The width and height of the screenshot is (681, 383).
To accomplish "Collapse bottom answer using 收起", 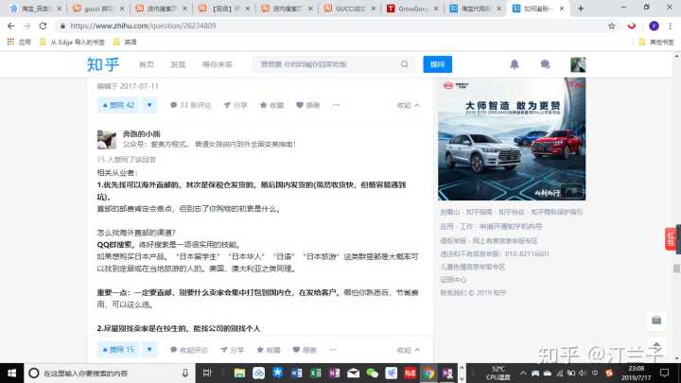I will click(x=408, y=350).
